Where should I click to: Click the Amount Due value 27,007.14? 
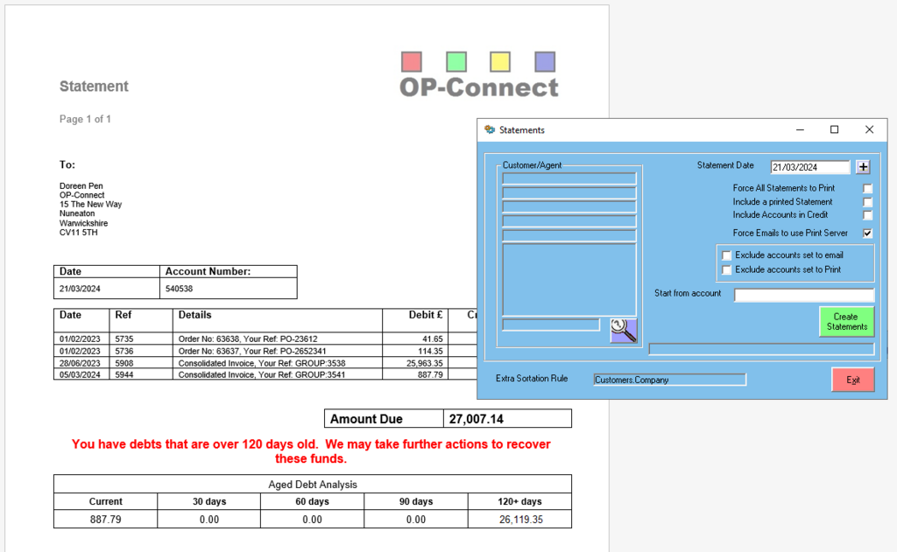coord(476,419)
